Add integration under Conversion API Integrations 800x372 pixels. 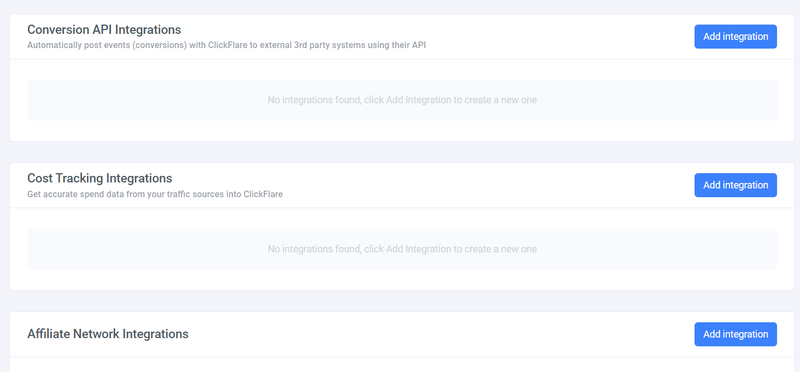tap(736, 37)
